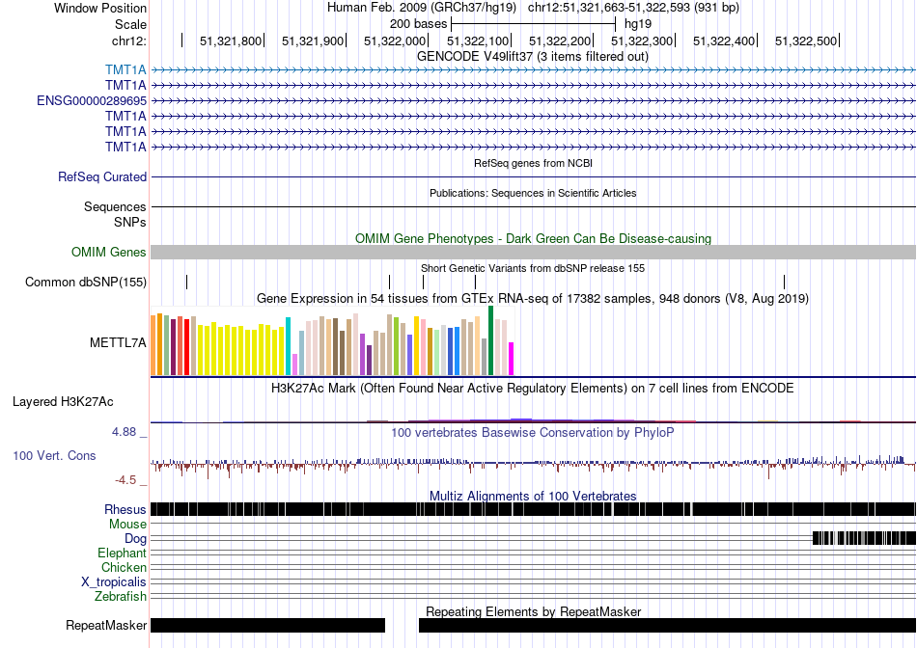
Task: Click 'Multiz Alignments of 100 Vertebrates' title
Action: (x=533, y=496)
